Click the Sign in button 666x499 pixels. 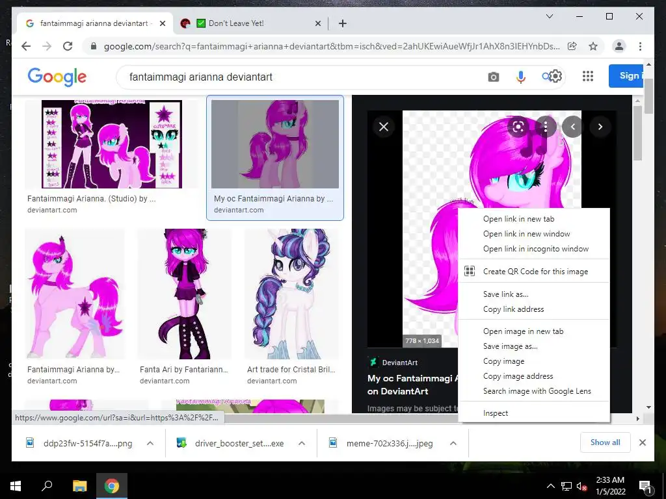pyautogui.click(x=626, y=76)
